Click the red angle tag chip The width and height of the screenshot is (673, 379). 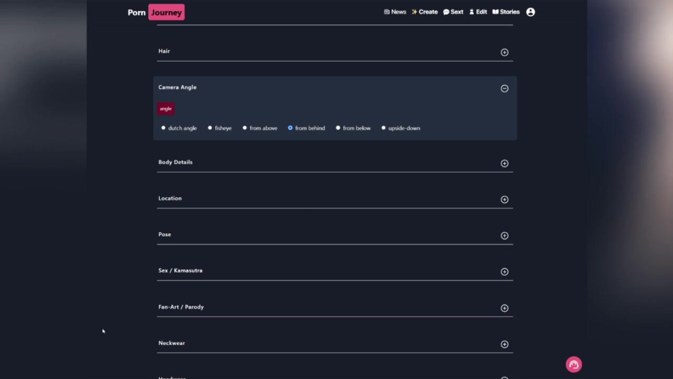(166, 108)
